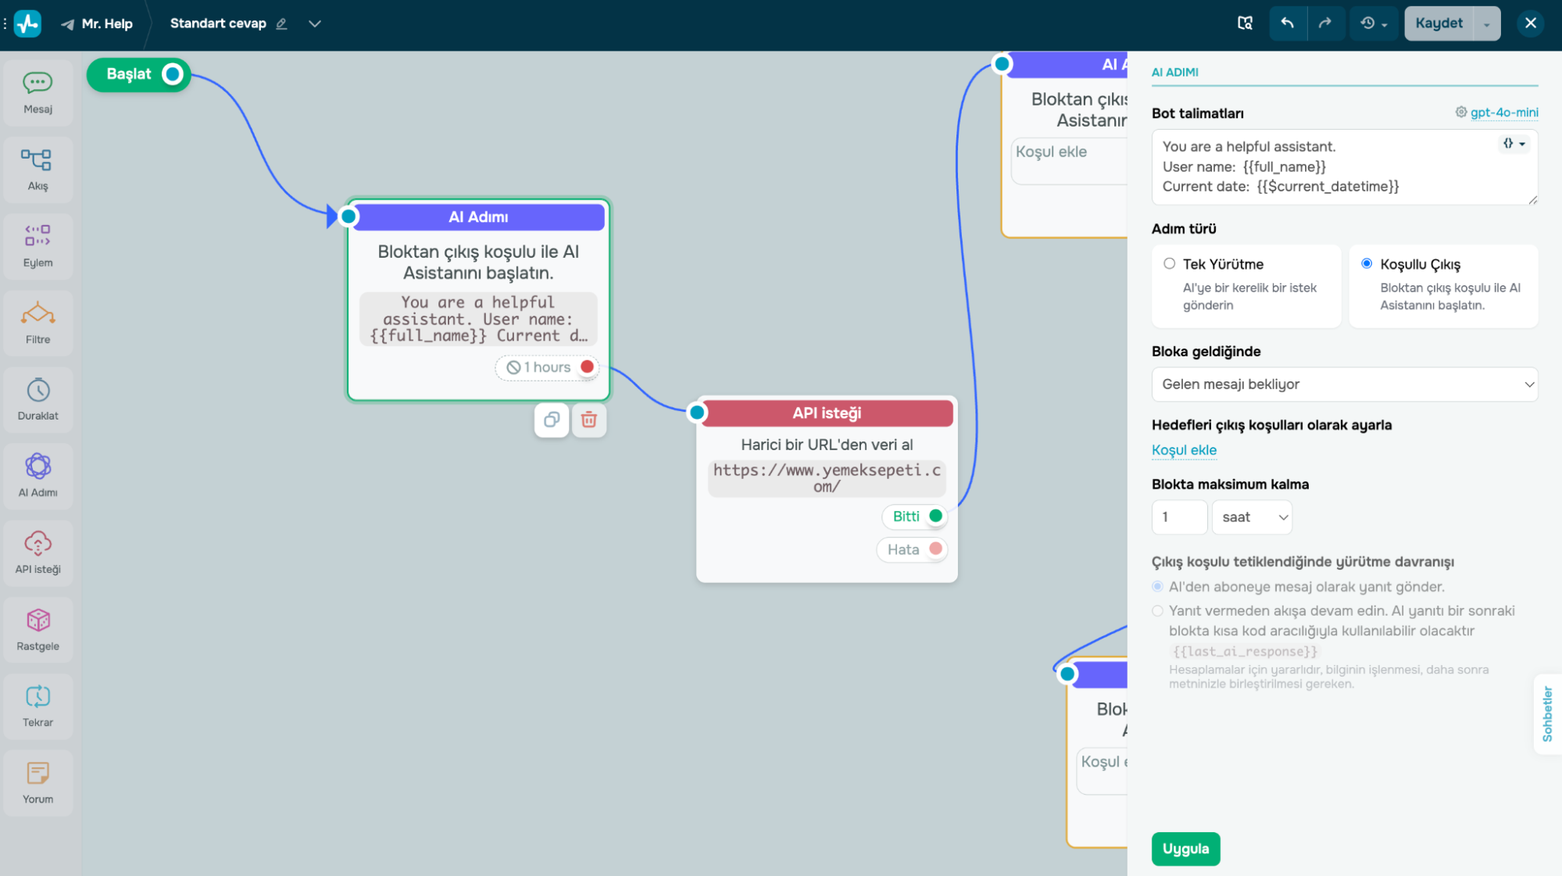Click the Mr. Help breadcrumb item
Image resolution: width=1562 pixels, height=876 pixels.
[106, 23]
